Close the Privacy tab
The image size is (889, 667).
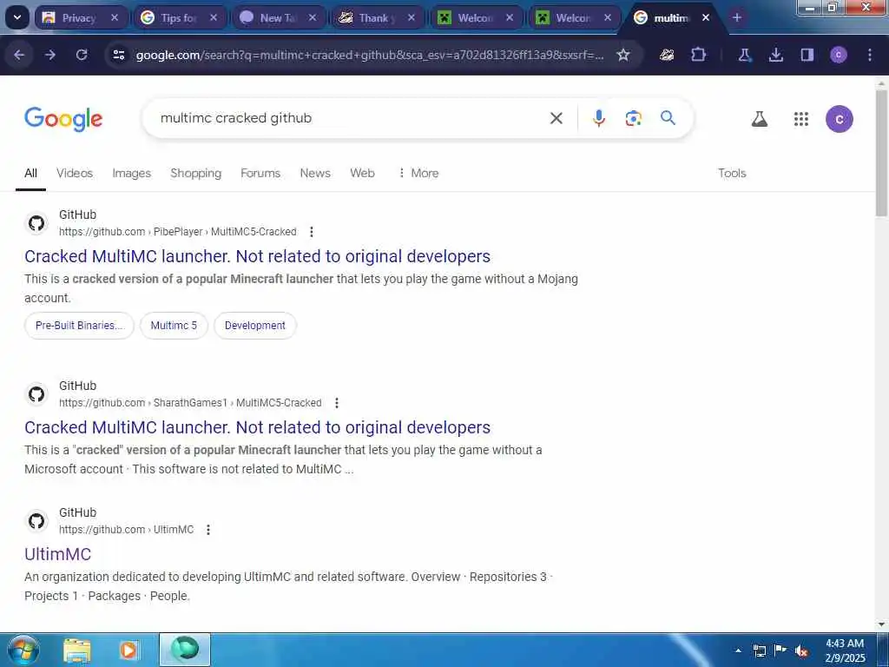point(115,17)
